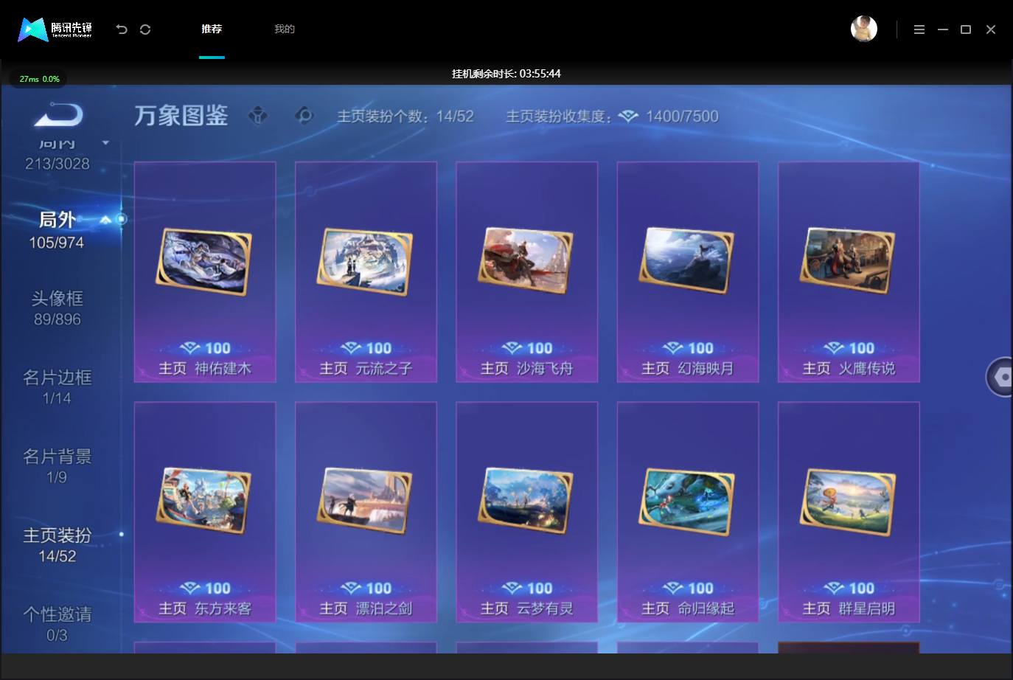
Task: Select the 个性邀请 0/3 category
Action: (x=57, y=624)
